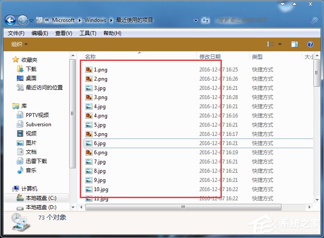Screen dimensions: 324x238
Task: Click the horizontal scrollbar thumb in file list
Action: click(x=183, y=207)
